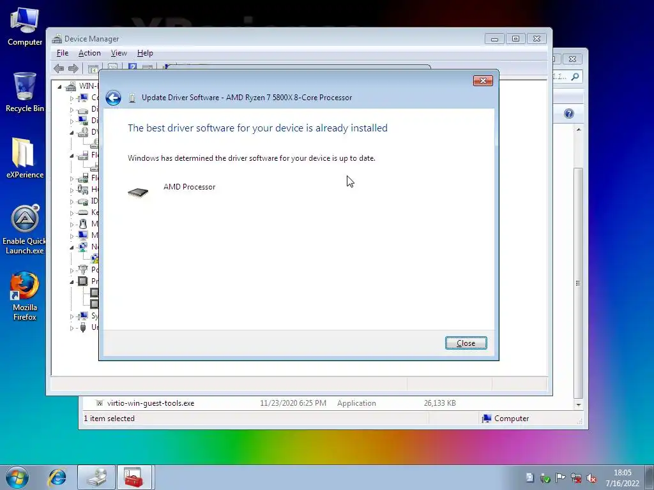
Task: Expand the Display adapters category
Action: click(x=72, y=121)
